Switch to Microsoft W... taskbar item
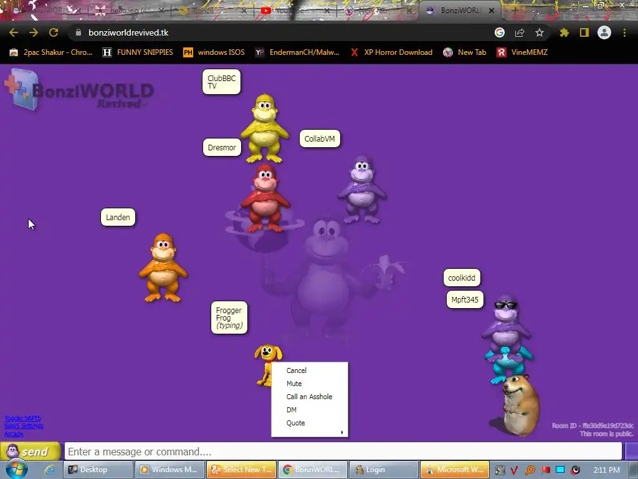This screenshot has height=479, width=638. pos(455,470)
